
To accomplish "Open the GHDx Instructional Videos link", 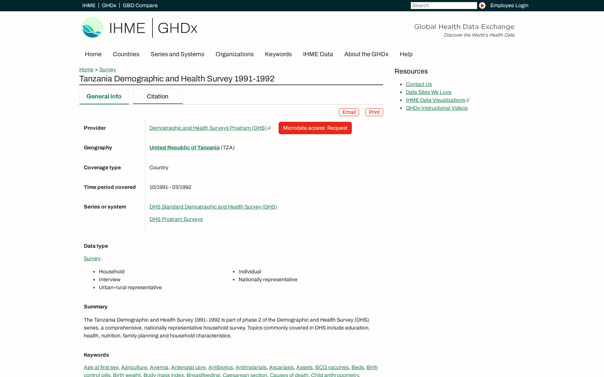I will (437, 108).
